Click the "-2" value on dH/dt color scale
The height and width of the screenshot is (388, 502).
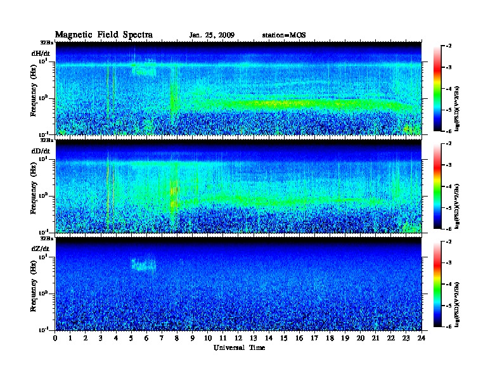[449, 46]
